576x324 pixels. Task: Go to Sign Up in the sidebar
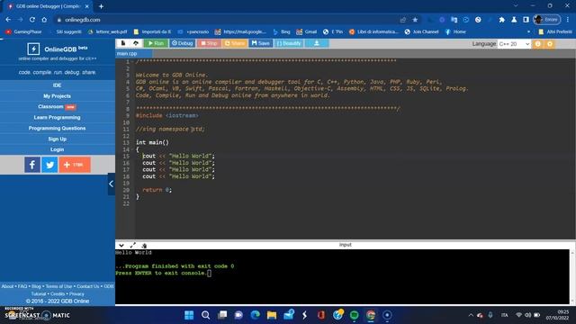(58, 139)
